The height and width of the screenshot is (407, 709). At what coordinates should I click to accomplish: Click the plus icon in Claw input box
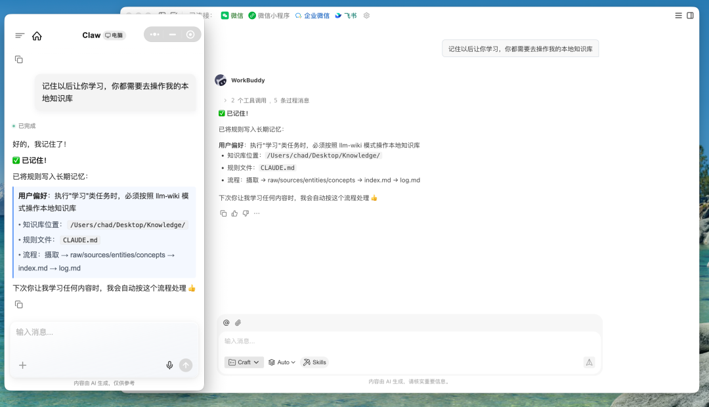(x=22, y=365)
